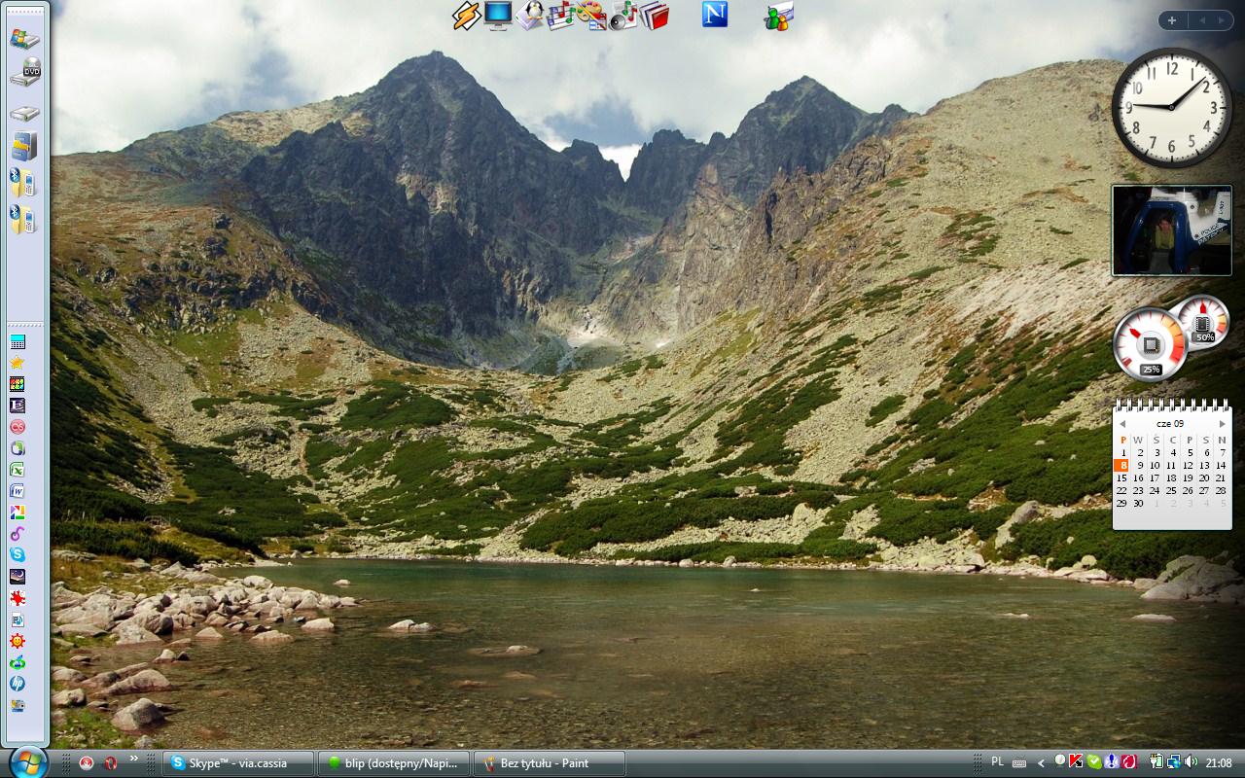Screen dimensions: 1245x778
Task: Launch Word from the side toolbar
Action: (18, 490)
